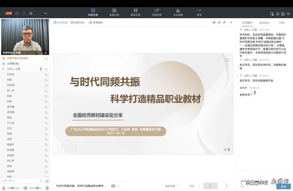293x191 pixels.
Task: Toggle the speaker audio icon
Action: click(25, 187)
